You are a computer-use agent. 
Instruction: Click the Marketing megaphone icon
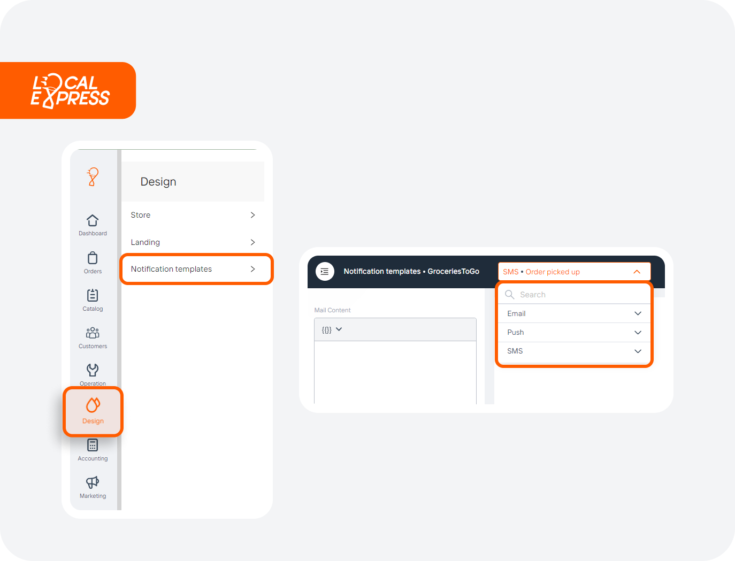[93, 486]
